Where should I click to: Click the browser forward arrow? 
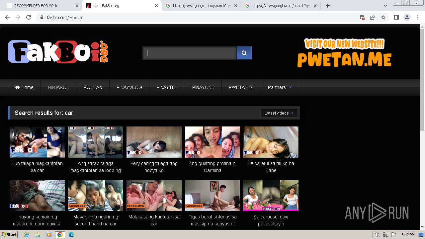18,18
